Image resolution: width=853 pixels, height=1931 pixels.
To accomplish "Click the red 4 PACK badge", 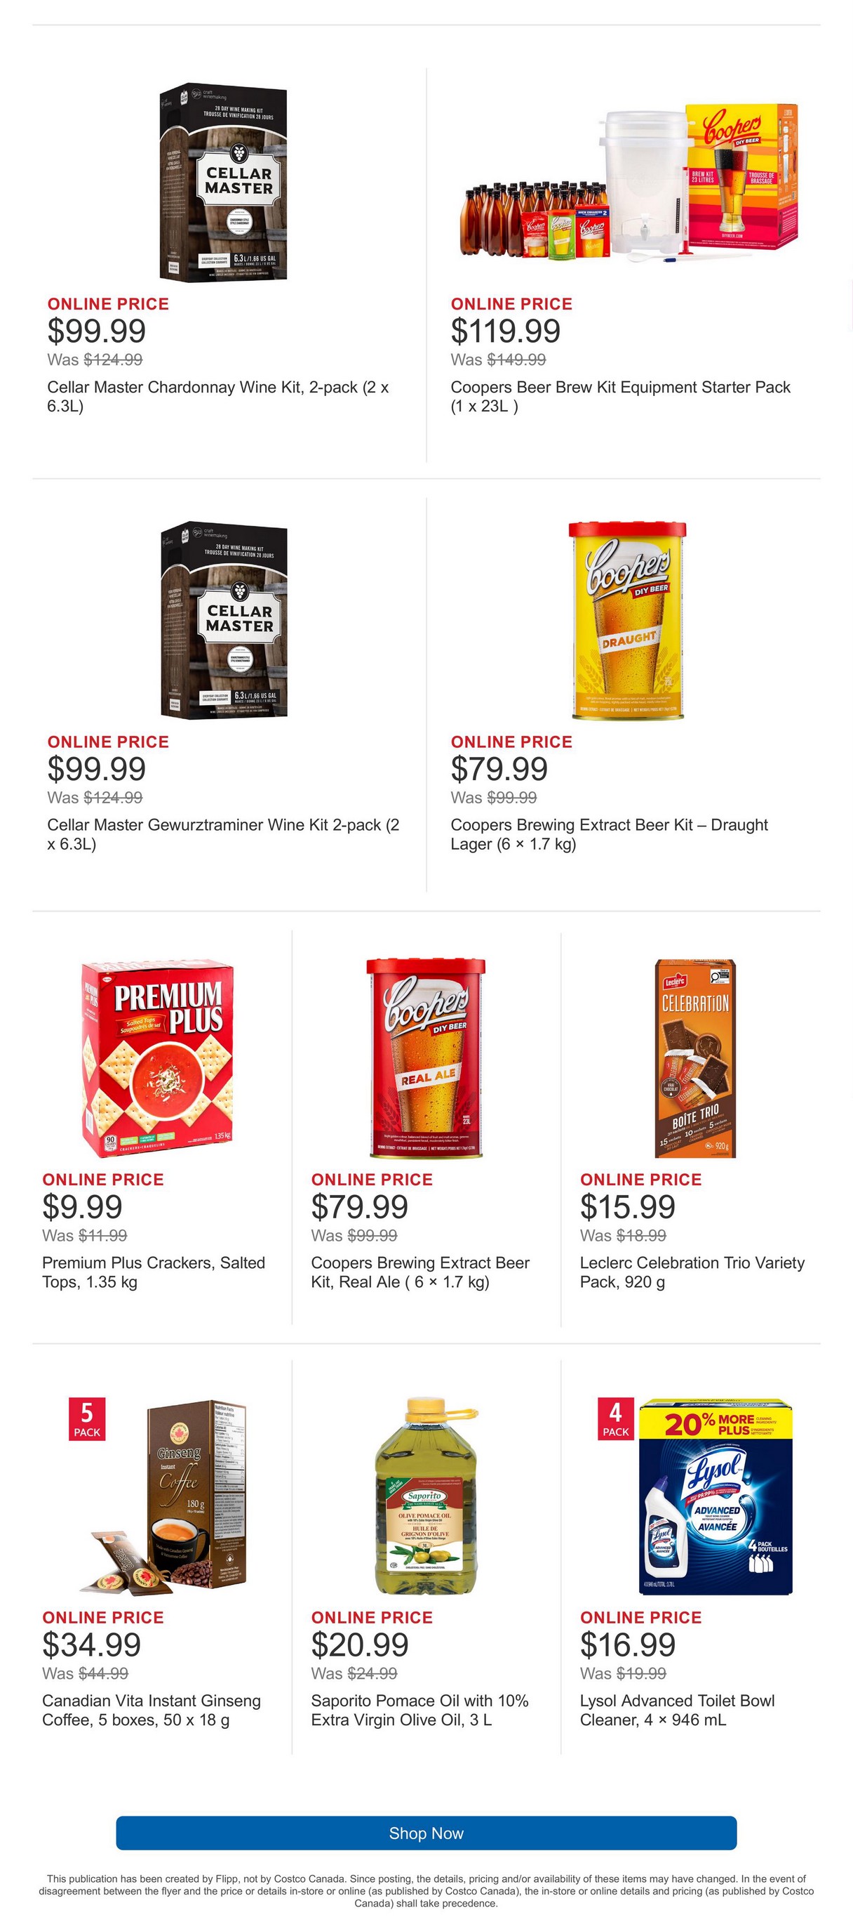I will point(616,1419).
